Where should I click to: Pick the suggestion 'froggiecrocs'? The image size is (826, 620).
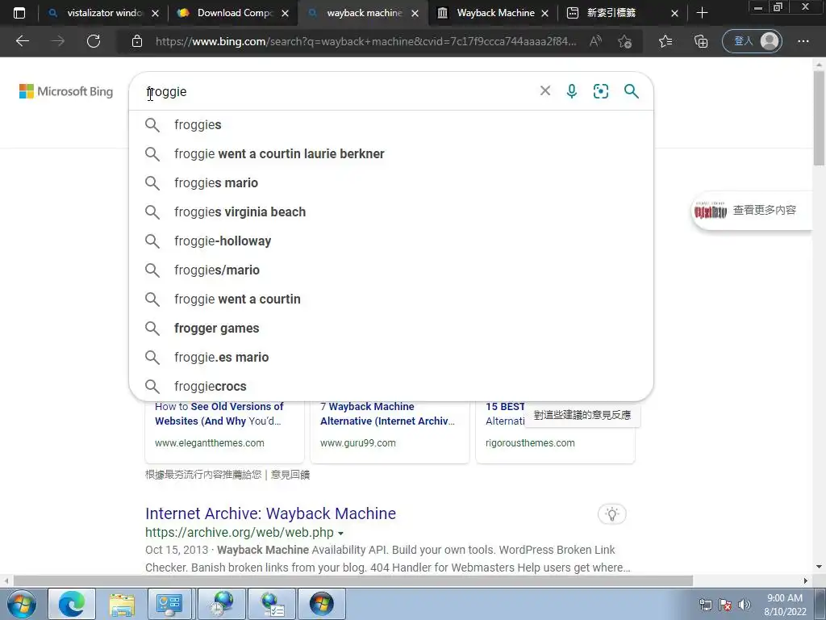click(391, 386)
